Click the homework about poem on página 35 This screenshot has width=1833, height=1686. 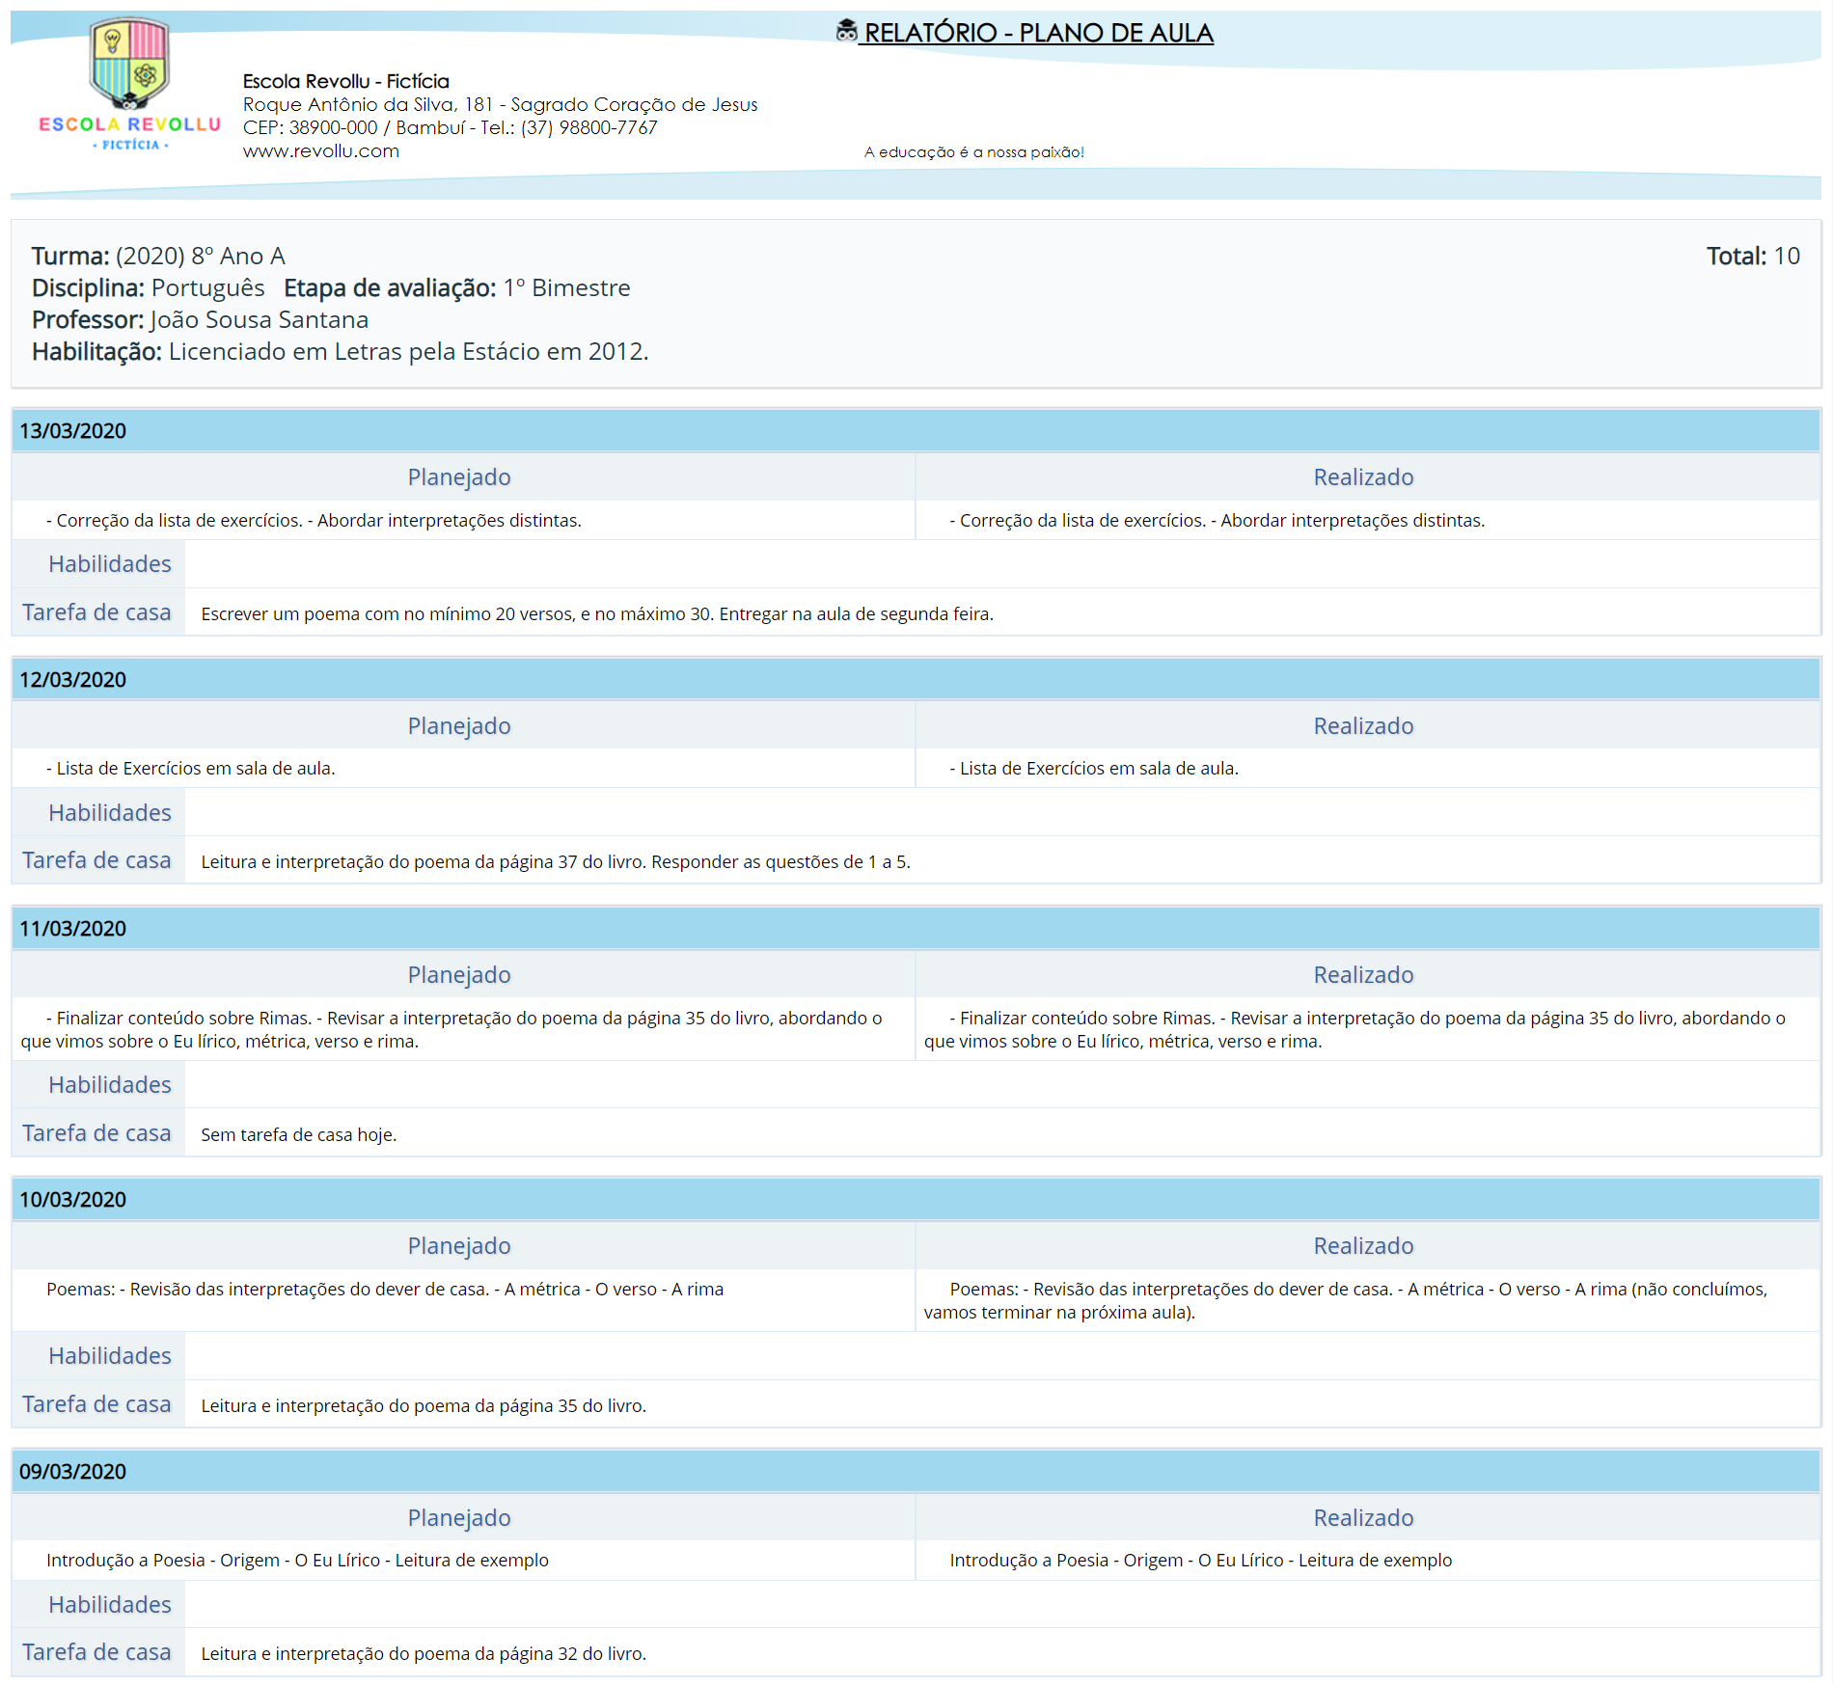pyautogui.click(x=424, y=1406)
